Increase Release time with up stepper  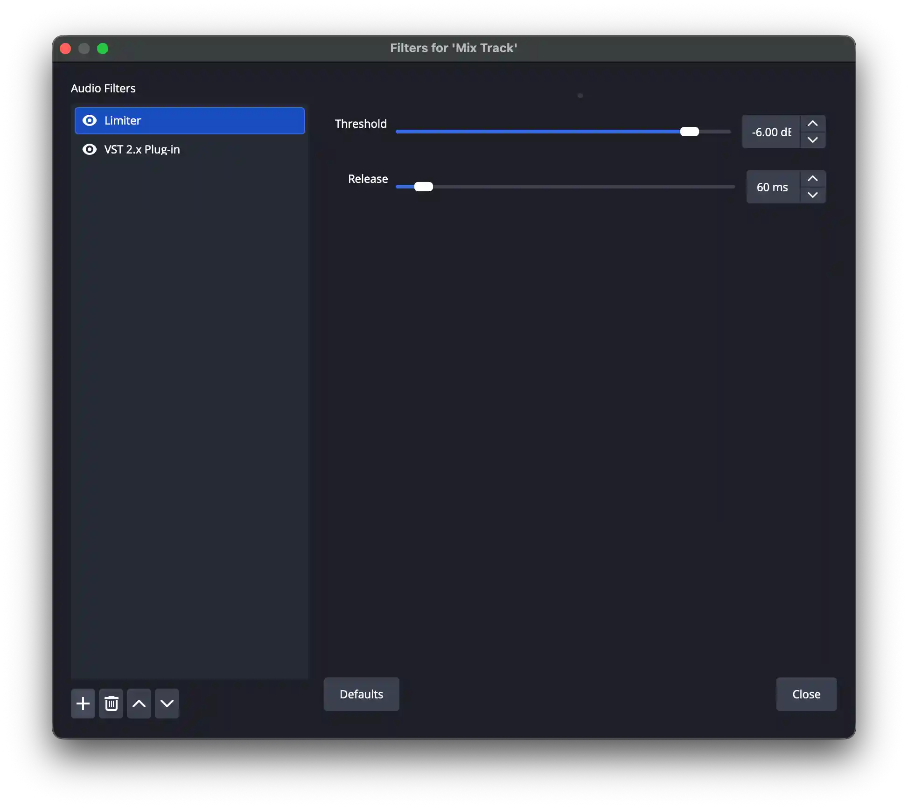(812, 179)
